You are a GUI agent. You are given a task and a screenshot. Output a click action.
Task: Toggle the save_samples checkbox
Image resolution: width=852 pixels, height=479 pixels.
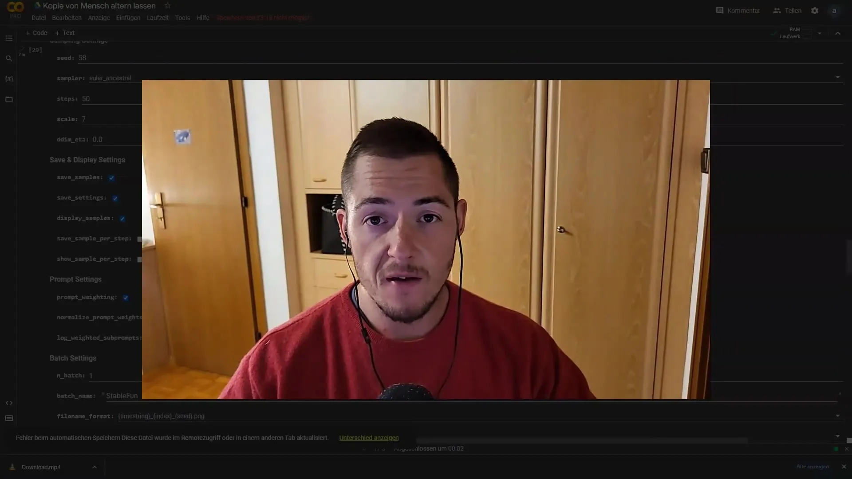pyautogui.click(x=112, y=177)
